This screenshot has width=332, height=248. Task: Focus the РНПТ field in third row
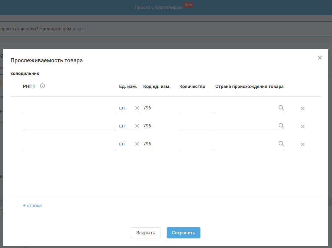click(x=70, y=144)
